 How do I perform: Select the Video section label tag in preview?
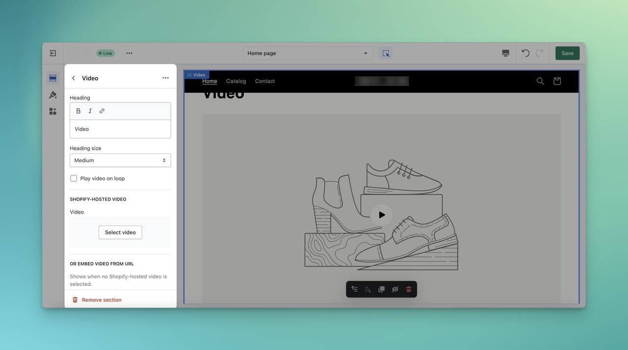tap(197, 75)
